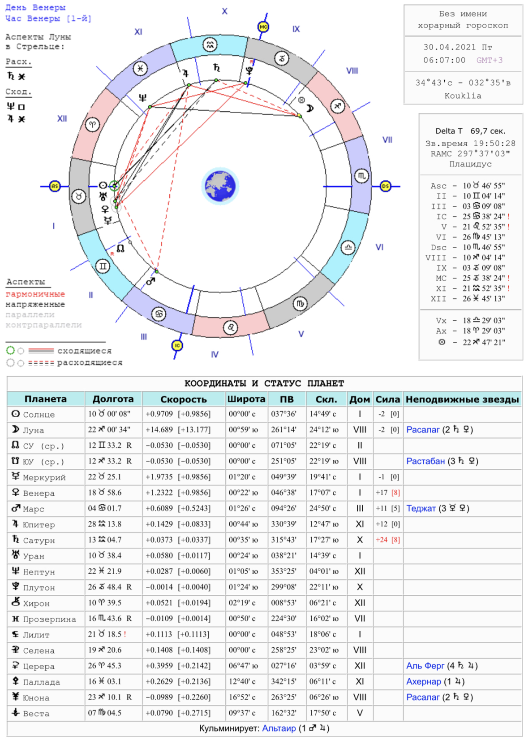The height and width of the screenshot is (746, 524).
Task: Click the Neptune glyph inside the chart wheel
Action: tap(142, 98)
